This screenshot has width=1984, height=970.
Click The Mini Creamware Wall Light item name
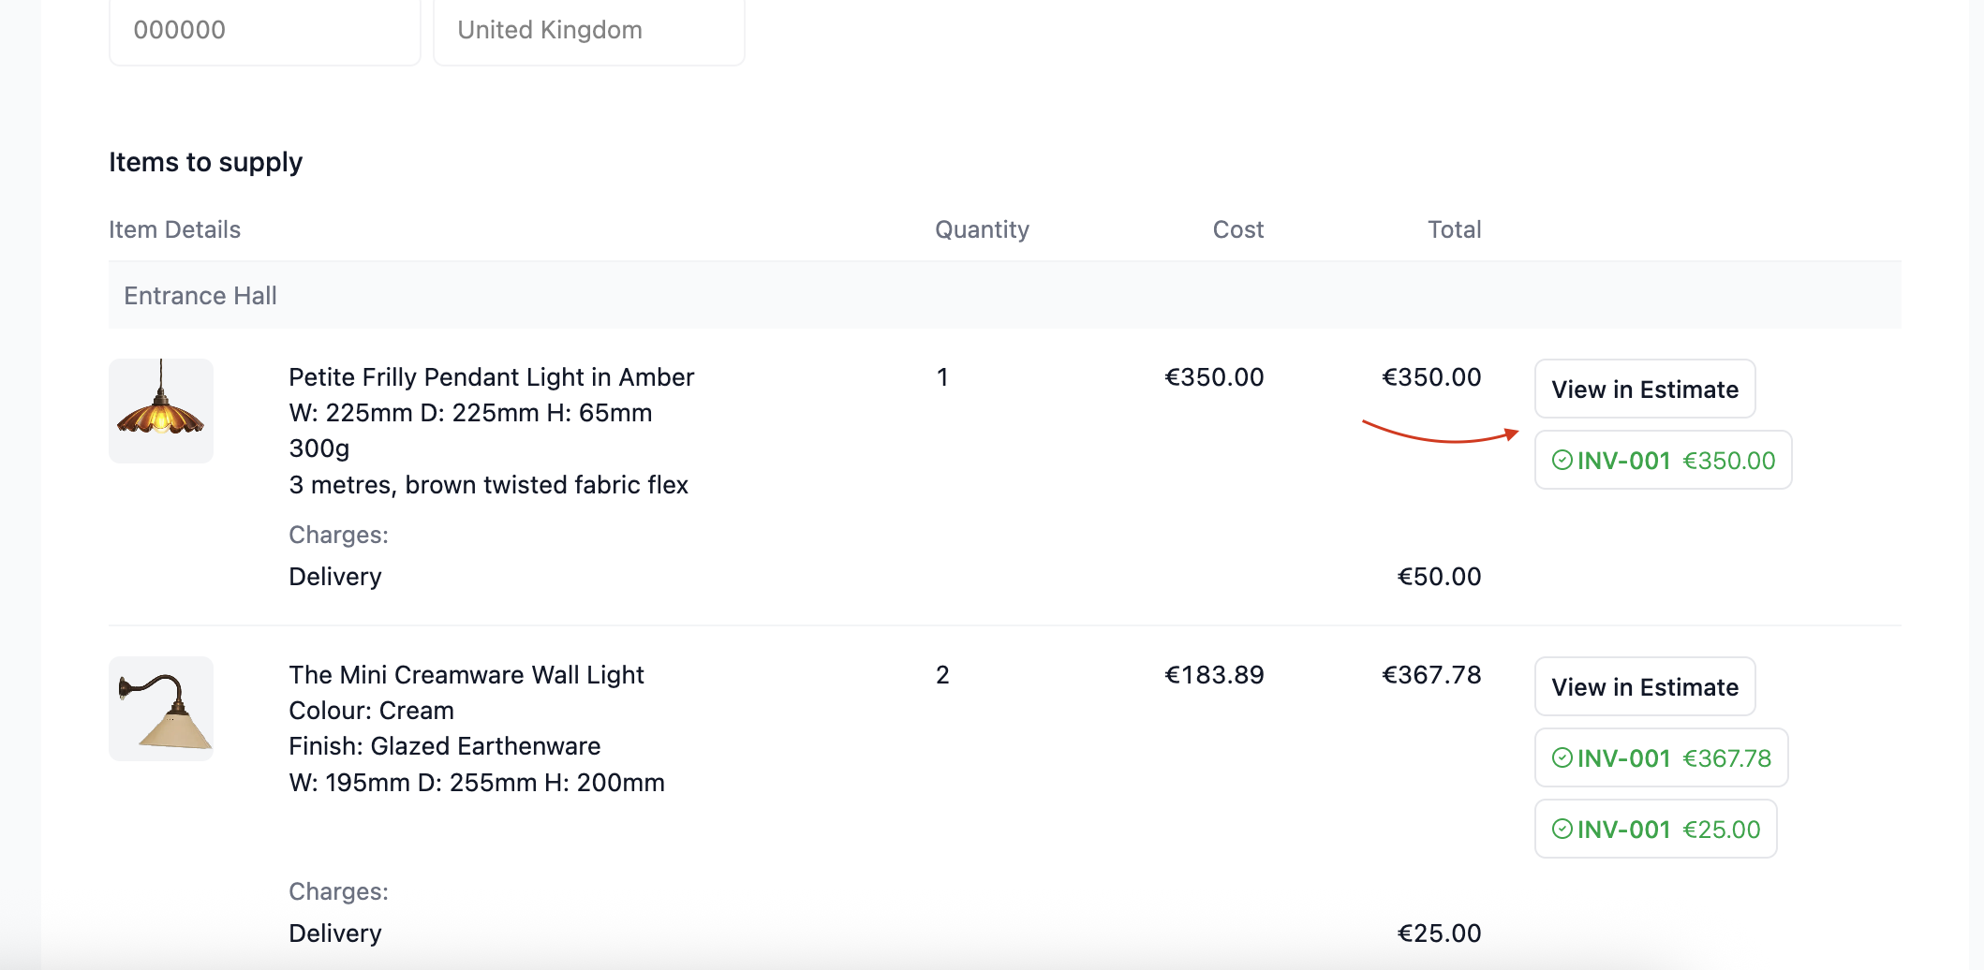[466, 674]
